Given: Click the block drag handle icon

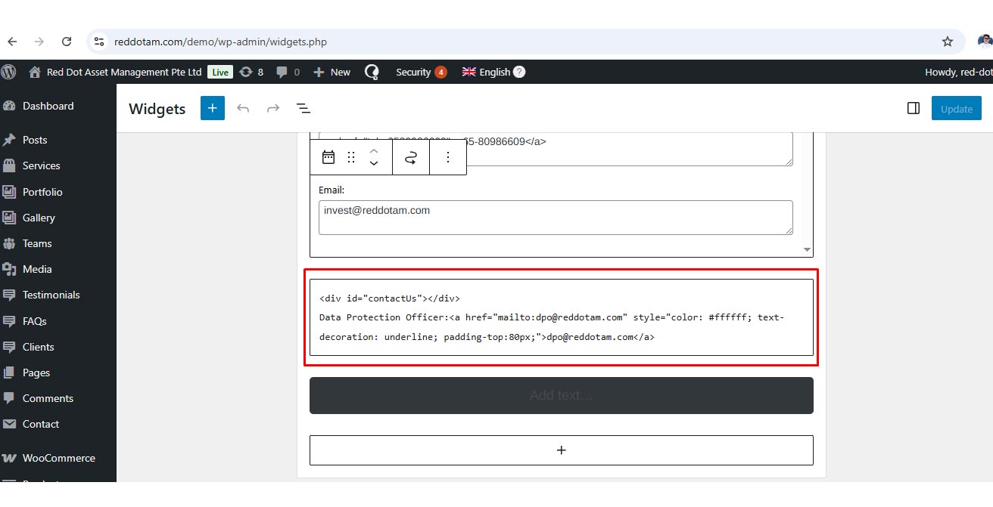Looking at the screenshot, I should [351, 157].
